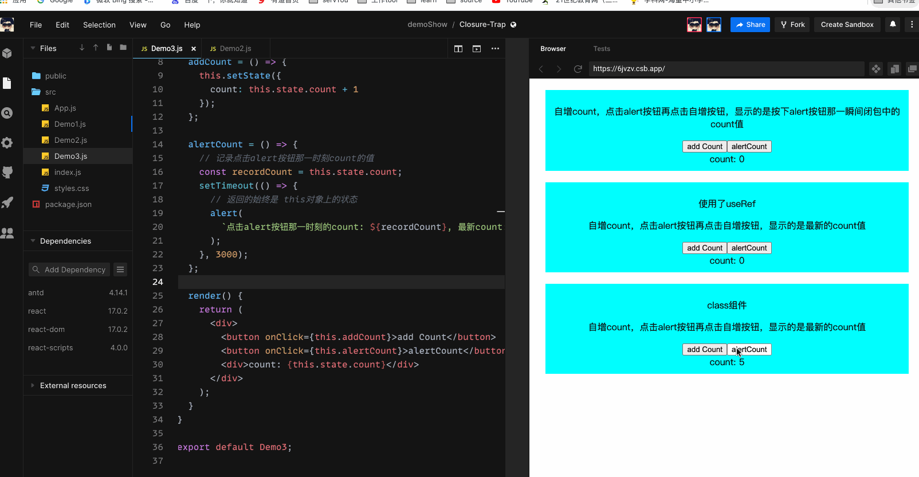
Task: Click the antd dependency entry
Action: (x=78, y=292)
